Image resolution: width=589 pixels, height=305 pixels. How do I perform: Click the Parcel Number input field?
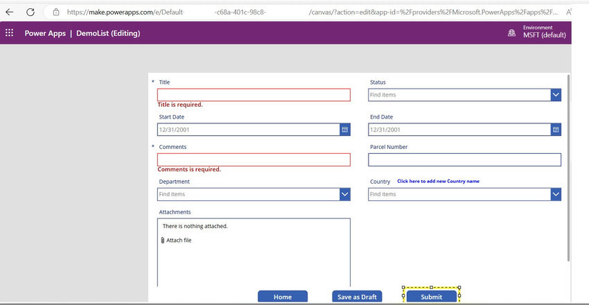[x=465, y=159]
